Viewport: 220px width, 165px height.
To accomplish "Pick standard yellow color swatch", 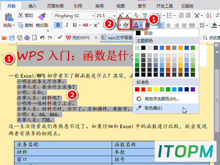I will pos(156,89).
